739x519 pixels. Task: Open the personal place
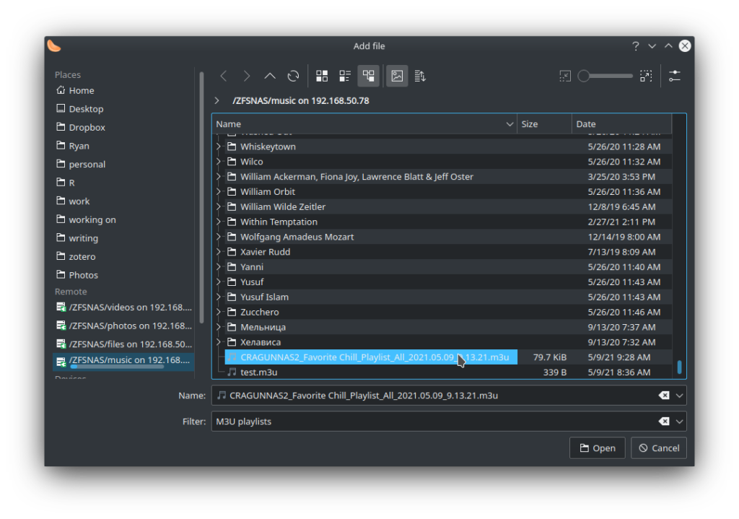point(80,164)
